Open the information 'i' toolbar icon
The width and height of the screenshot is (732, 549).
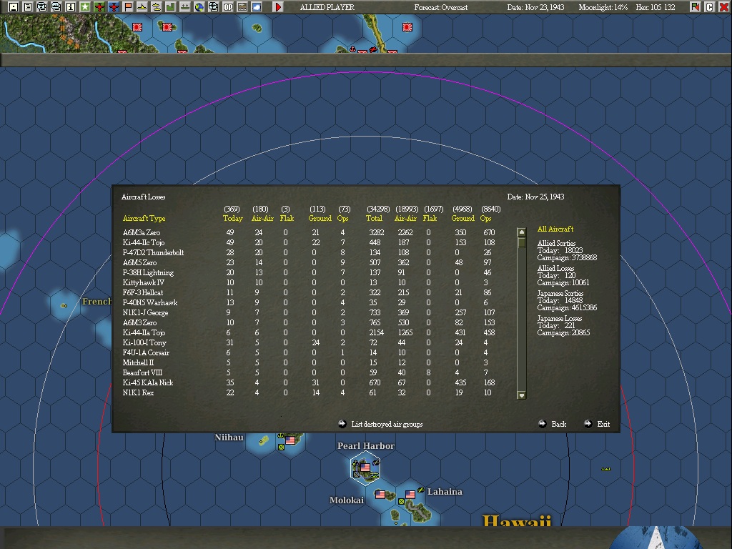coord(71,7)
